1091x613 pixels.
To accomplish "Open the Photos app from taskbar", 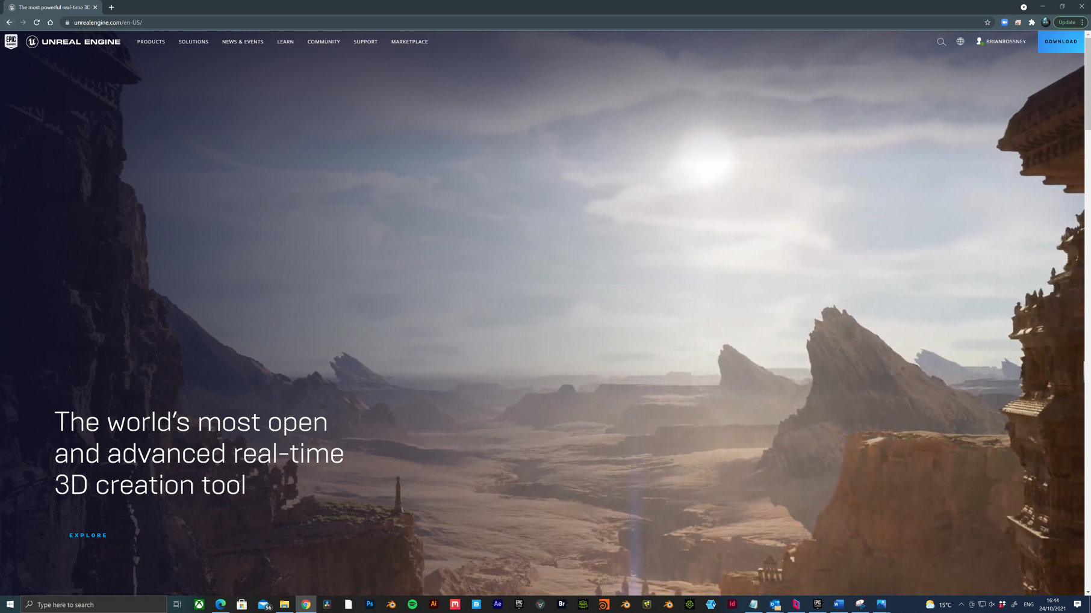I will [x=881, y=604].
